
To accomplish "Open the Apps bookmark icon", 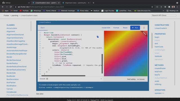I will [3, 11].
